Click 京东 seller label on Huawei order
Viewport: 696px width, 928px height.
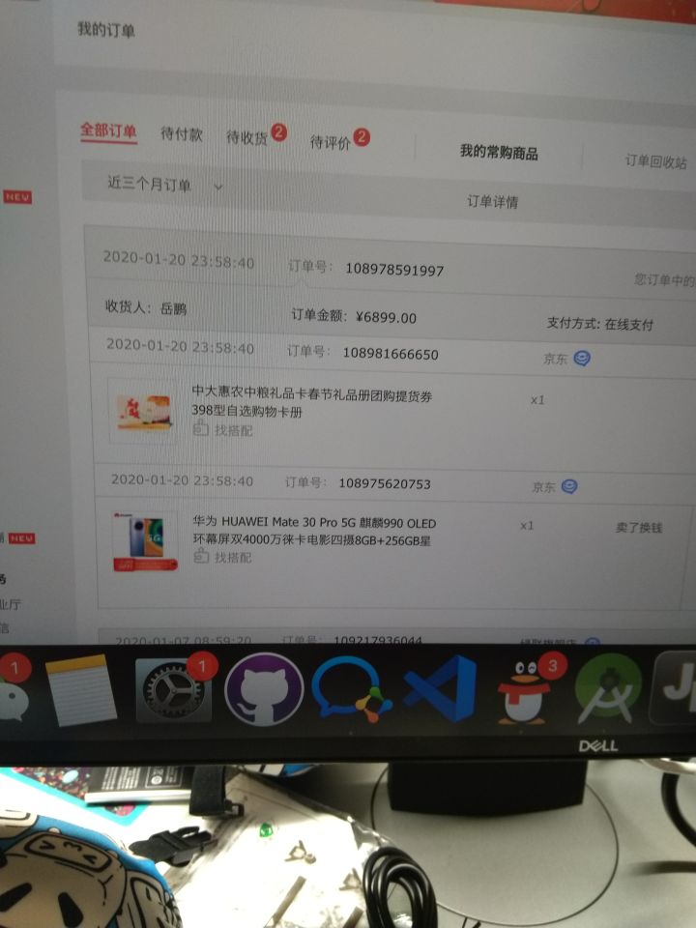[x=543, y=487]
